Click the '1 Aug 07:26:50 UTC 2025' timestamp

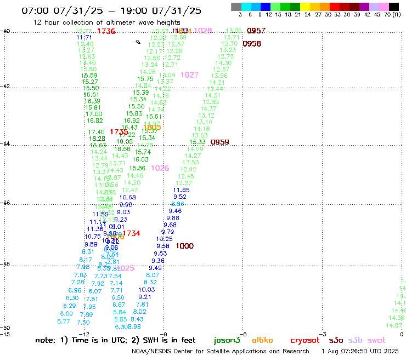[360, 352]
